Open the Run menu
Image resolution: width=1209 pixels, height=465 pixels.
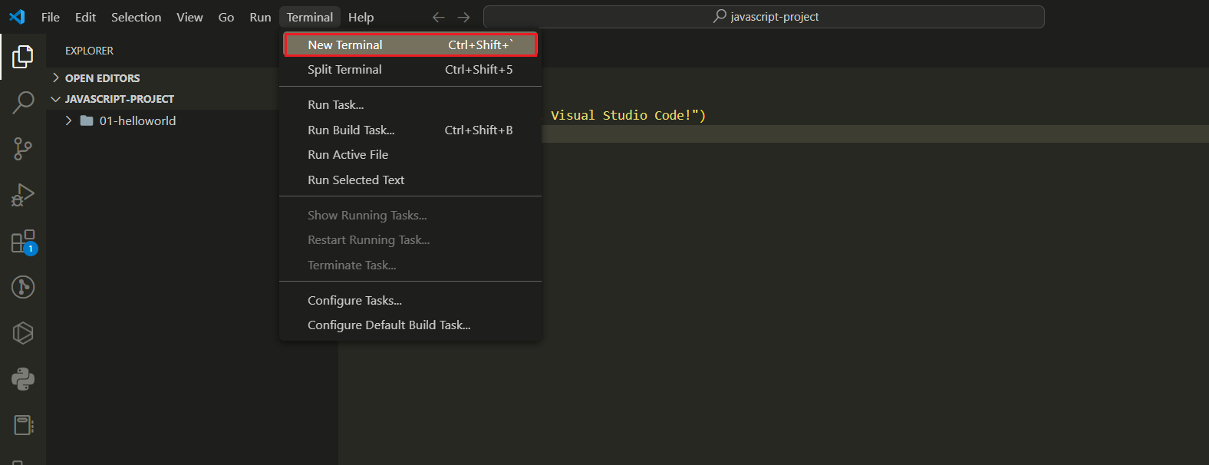[260, 17]
